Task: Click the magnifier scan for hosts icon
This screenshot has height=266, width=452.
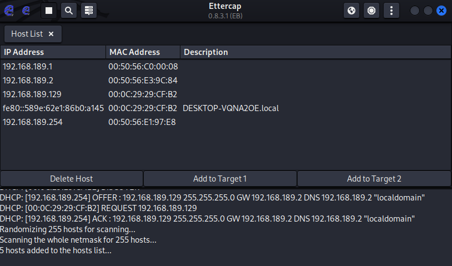Action: pos(68,11)
